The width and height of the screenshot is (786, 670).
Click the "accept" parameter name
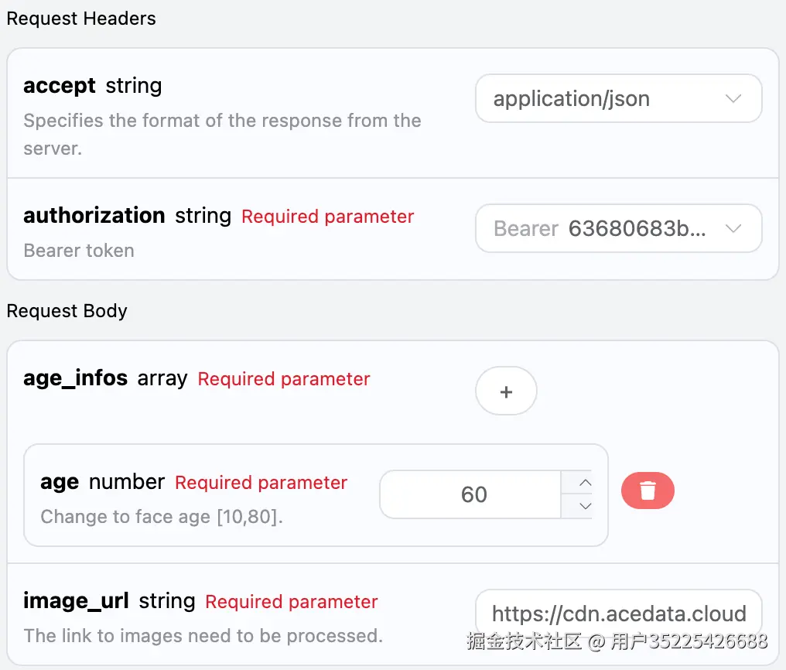60,86
